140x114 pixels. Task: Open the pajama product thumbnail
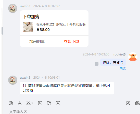click(28, 27)
